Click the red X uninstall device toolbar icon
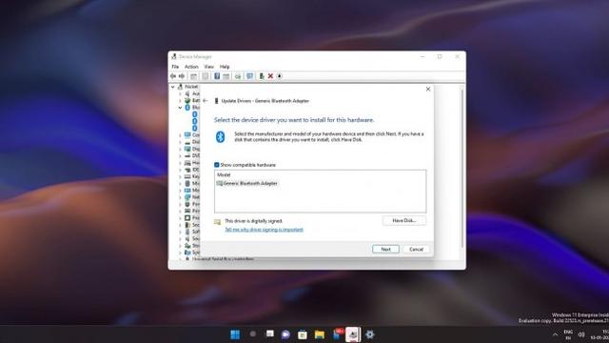 270,76
